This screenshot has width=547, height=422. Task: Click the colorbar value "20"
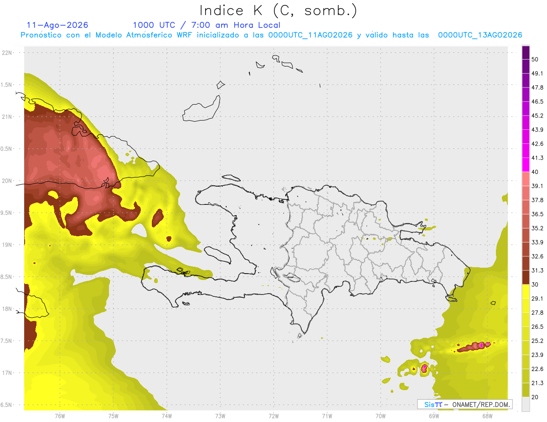tap(535, 397)
